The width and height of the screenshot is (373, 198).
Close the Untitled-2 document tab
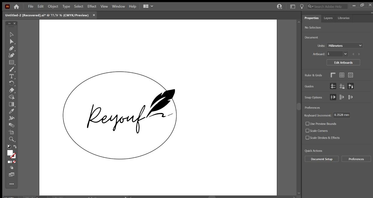pos(94,15)
